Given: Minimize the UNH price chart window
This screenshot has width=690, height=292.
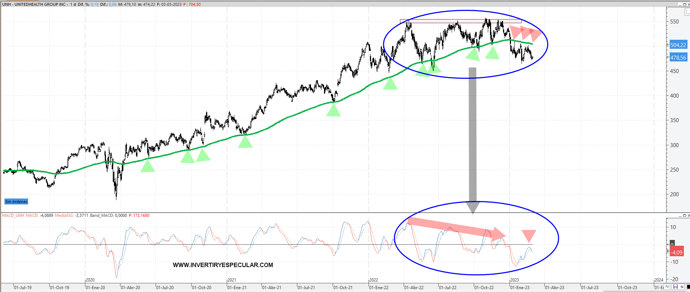Looking at the screenshot, I should (x=680, y=4).
